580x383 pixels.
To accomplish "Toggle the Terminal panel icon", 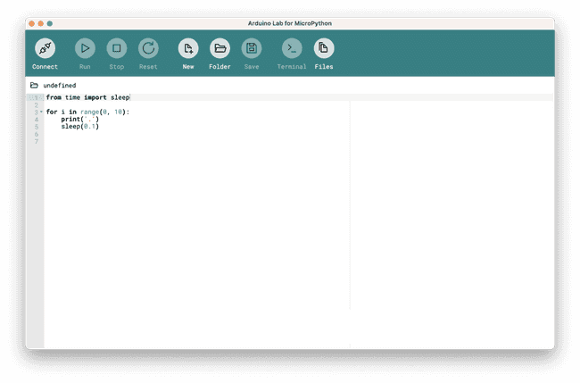I will pyautogui.click(x=292, y=48).
